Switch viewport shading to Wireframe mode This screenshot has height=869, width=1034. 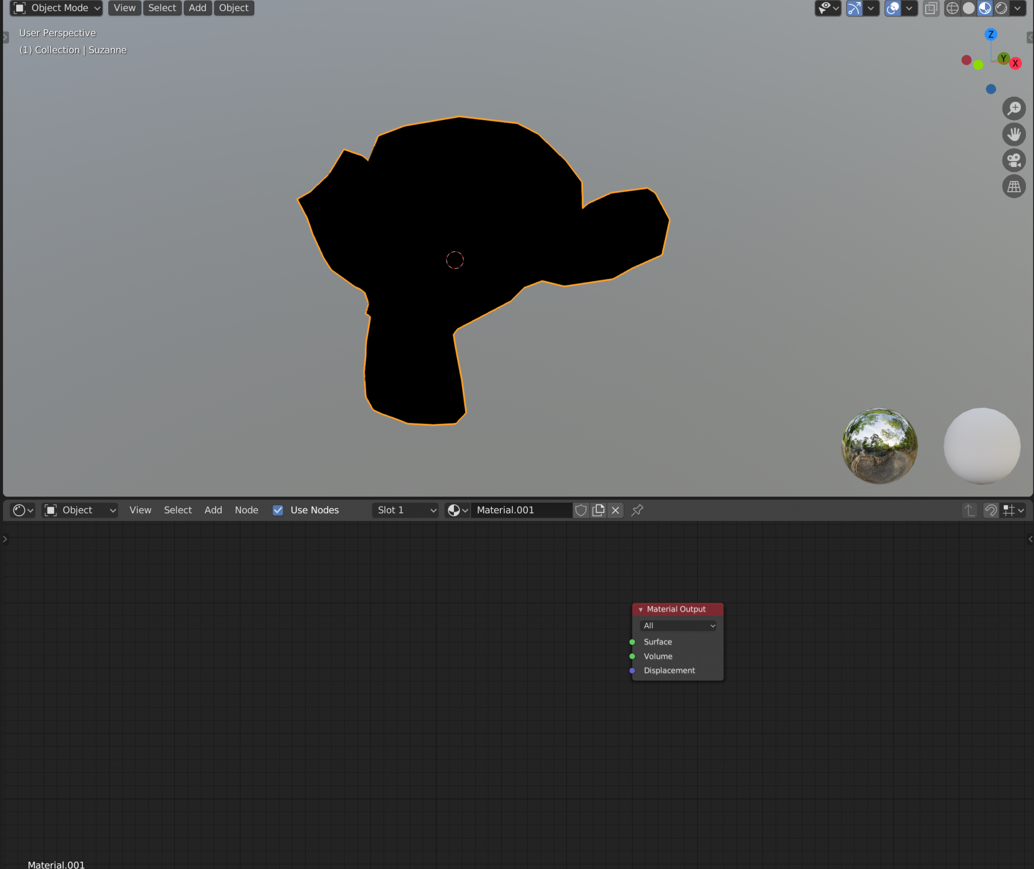tap(953, 8)
